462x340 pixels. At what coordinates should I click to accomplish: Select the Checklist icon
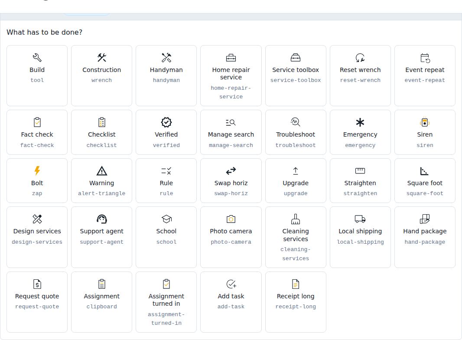click(x=102, y=122)
